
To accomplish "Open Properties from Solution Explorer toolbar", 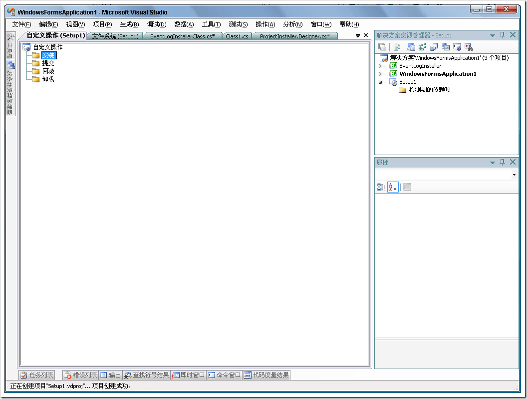I will [x=382, y=47].
